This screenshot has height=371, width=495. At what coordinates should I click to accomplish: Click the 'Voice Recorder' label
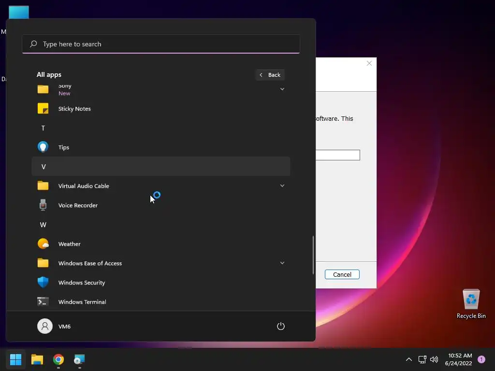[78, 205]
